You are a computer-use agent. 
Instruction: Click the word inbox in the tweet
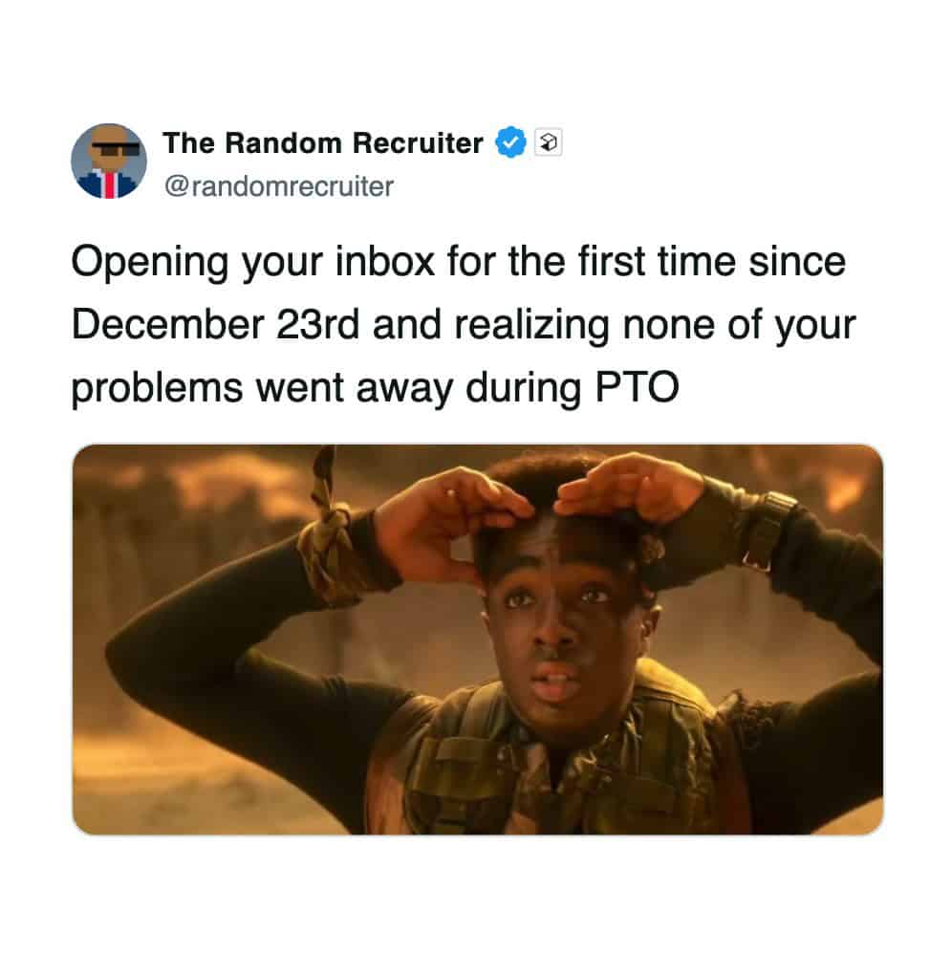(x=384, y=262)
